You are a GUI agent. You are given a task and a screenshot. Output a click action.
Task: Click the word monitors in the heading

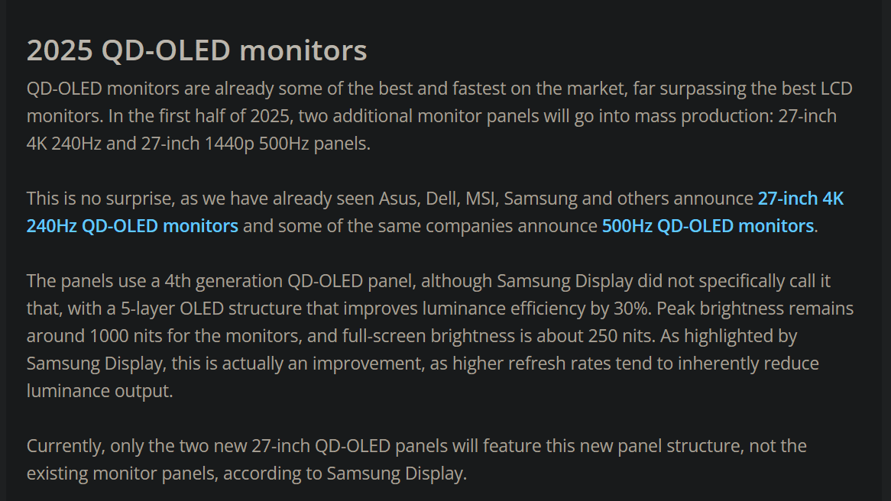click(x=303, y=50)
